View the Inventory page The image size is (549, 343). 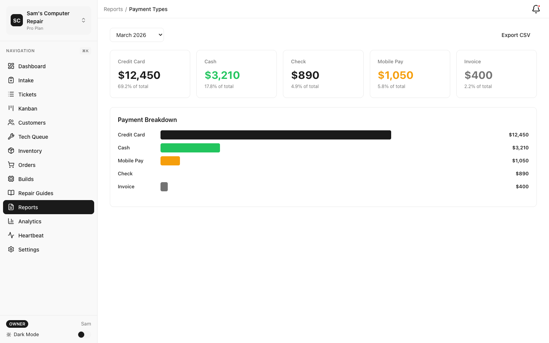30,151
